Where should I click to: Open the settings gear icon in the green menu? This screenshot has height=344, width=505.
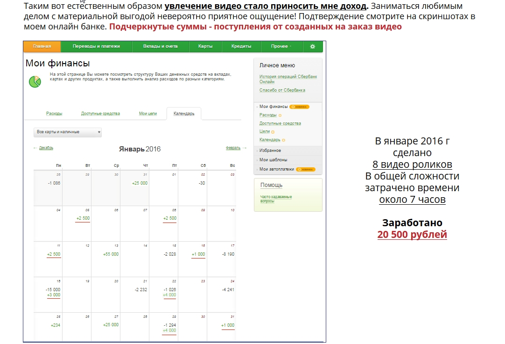pos(312,46)
